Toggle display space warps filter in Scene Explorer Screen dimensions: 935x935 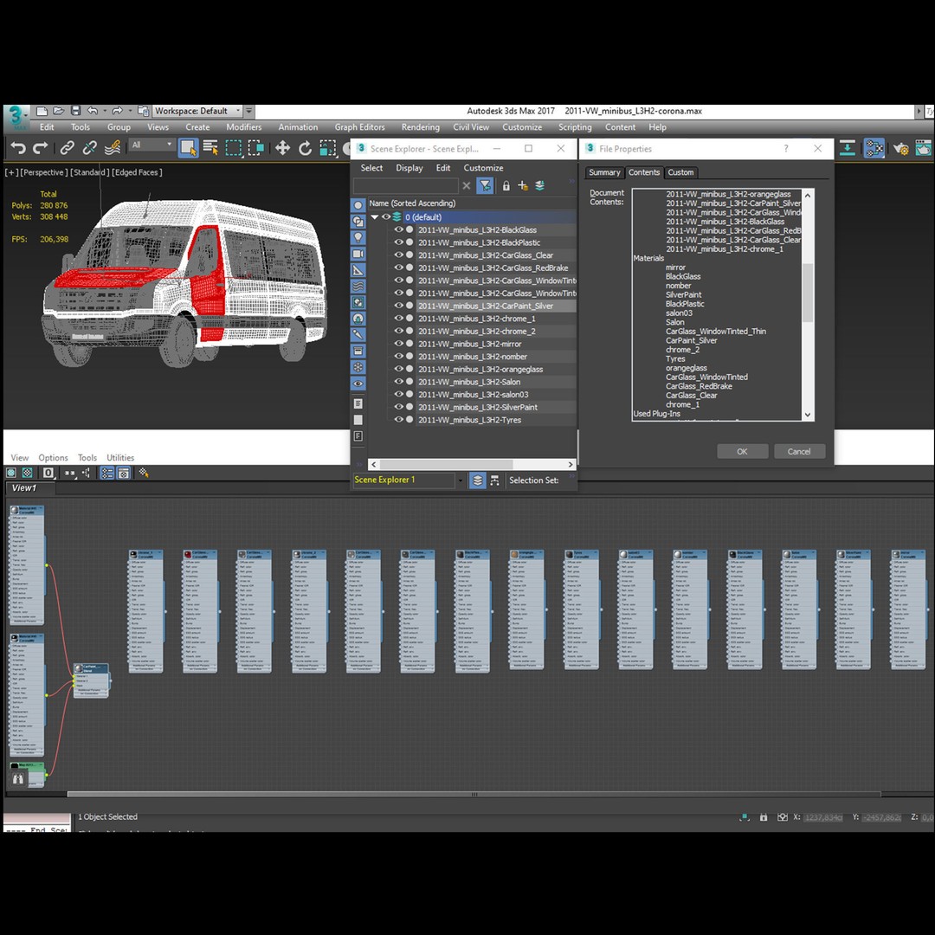[358, 287]
